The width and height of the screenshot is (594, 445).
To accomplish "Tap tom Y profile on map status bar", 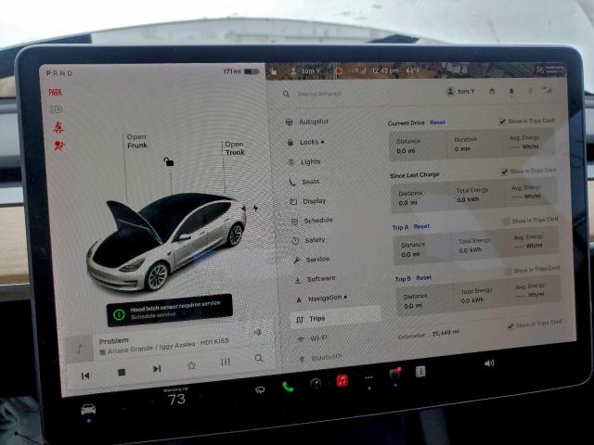I will [305, 70].
